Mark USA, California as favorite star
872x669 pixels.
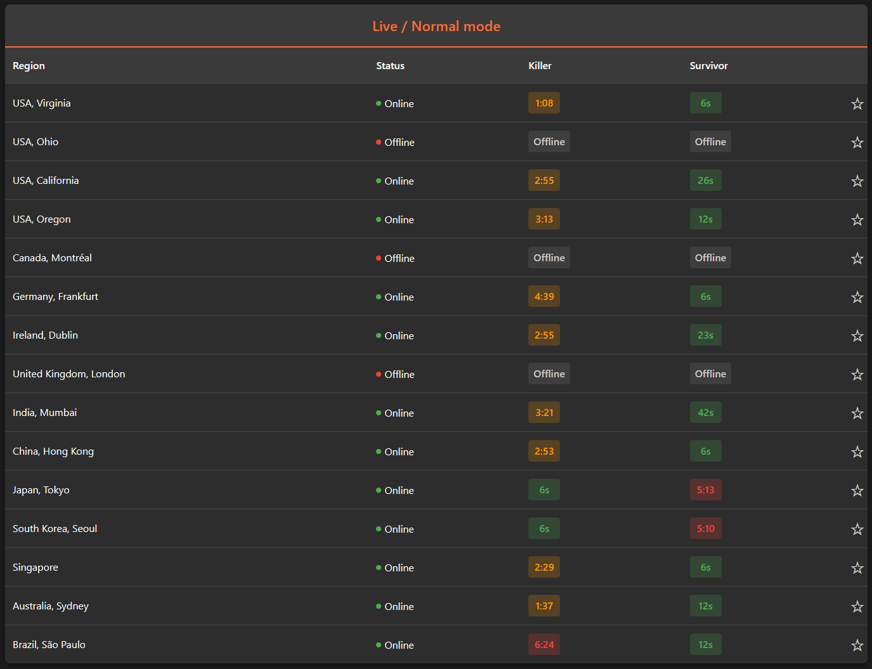[857, 181]
